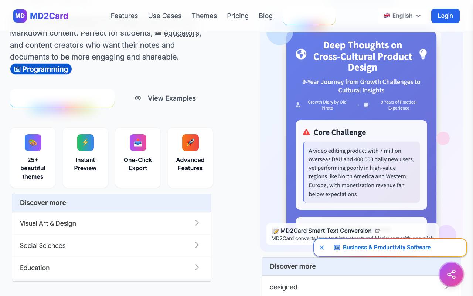Click the MD2Card logo icon
The width and height of the screenshot is (473, 296).
20,16
